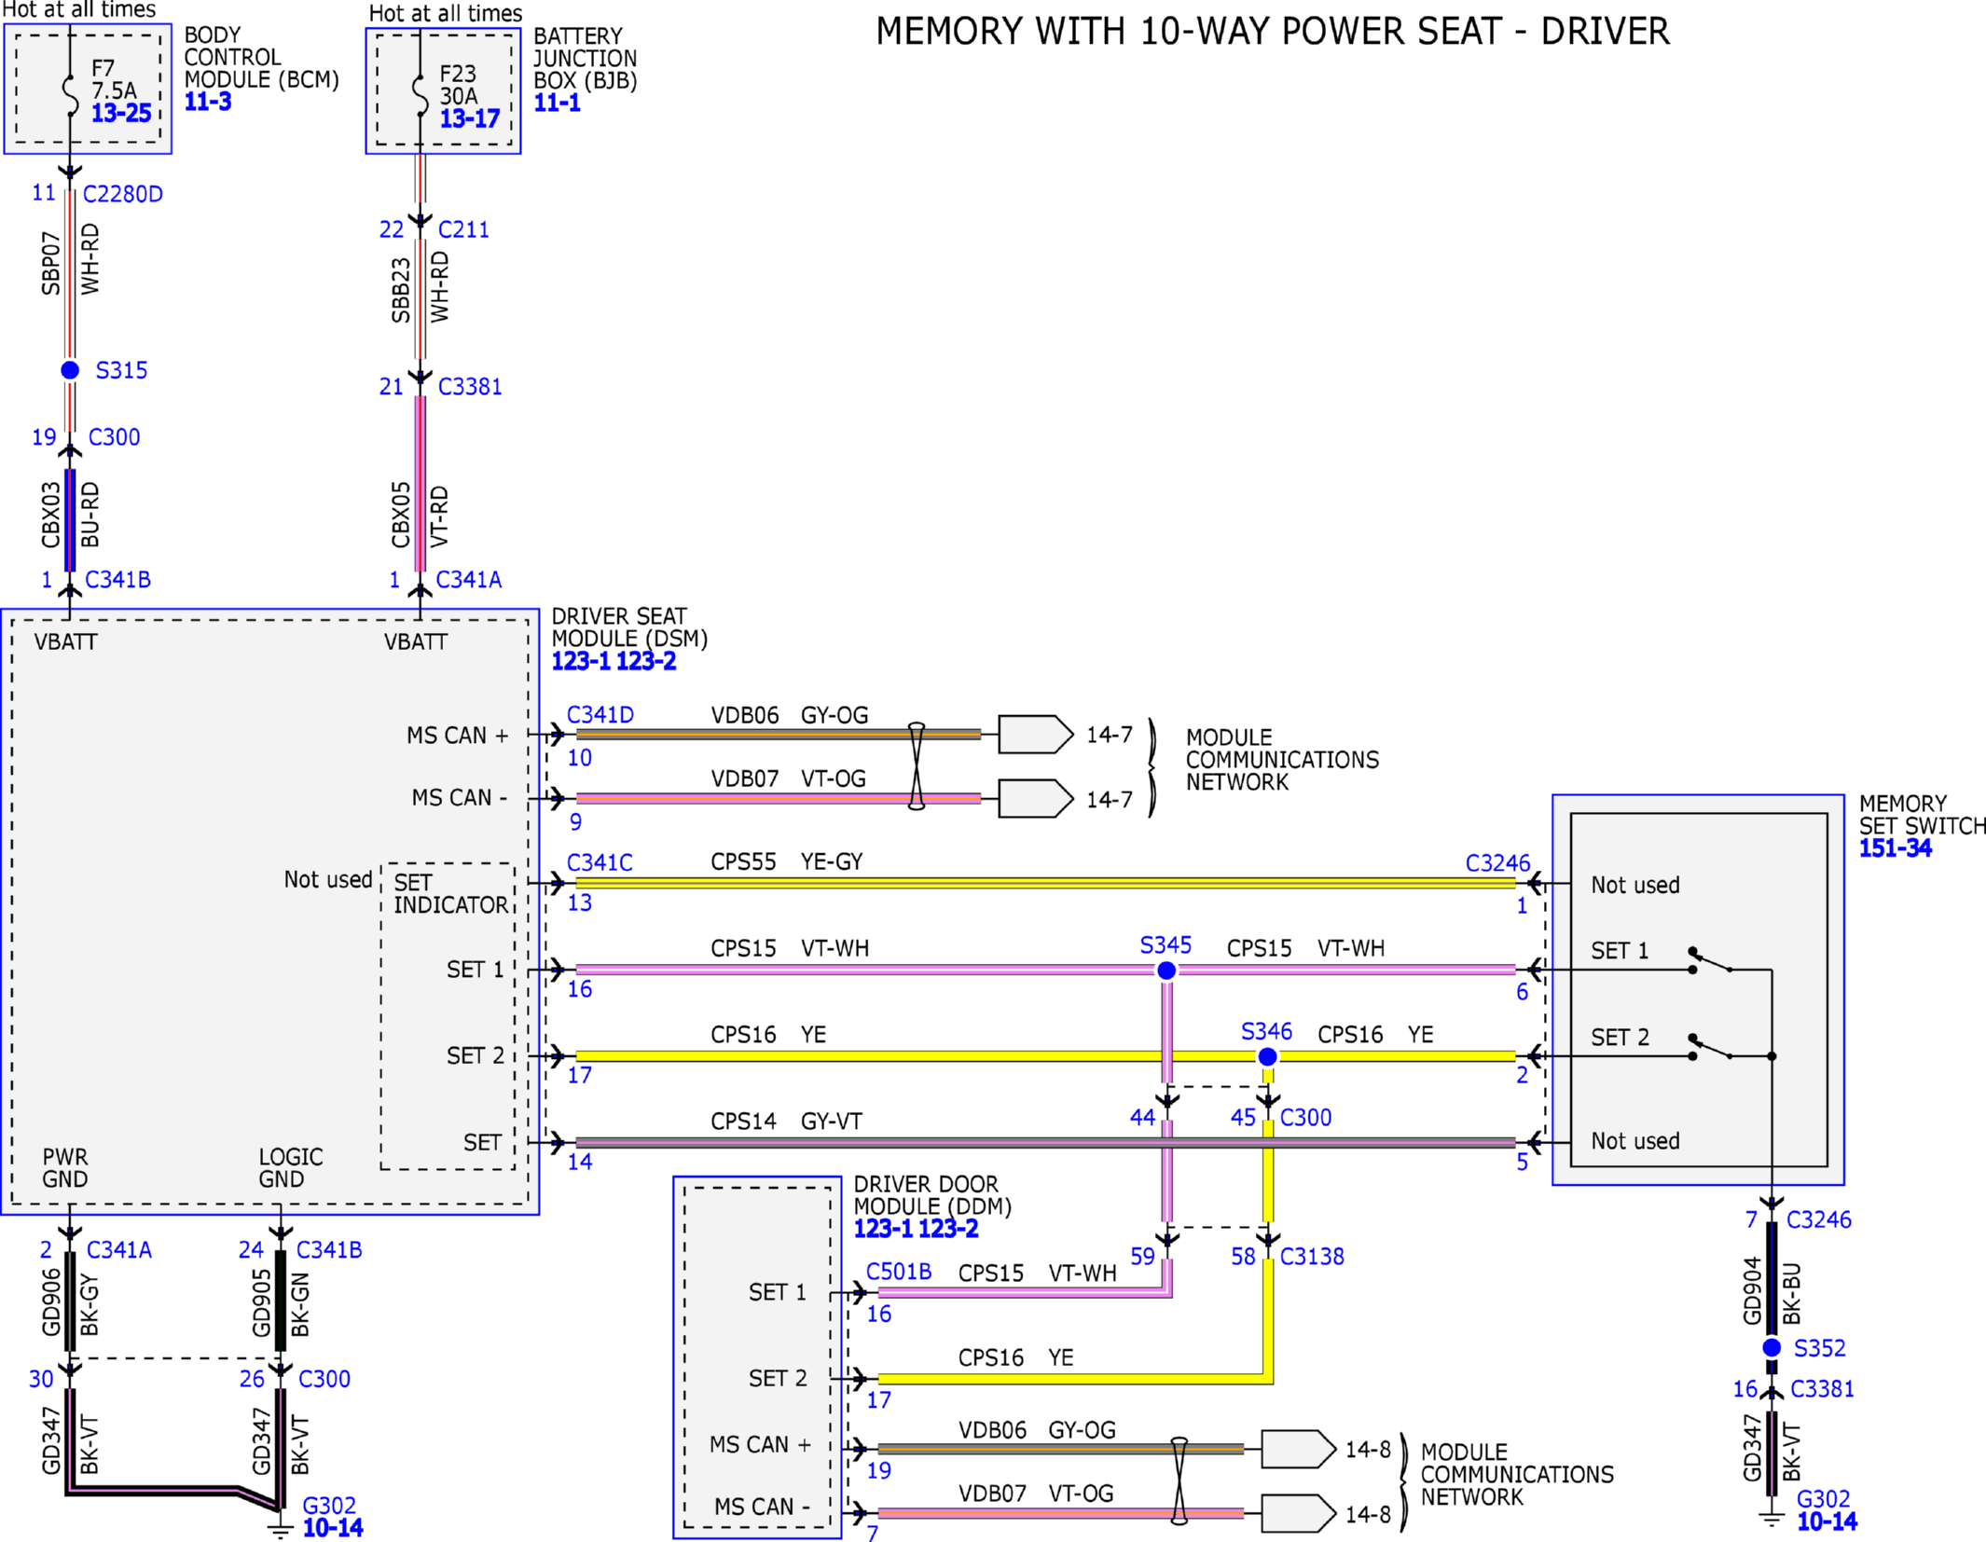This screenshot has height=1542, width=1986.
Task: Select splice S345 blue dot
Action: click(1165, 971)
